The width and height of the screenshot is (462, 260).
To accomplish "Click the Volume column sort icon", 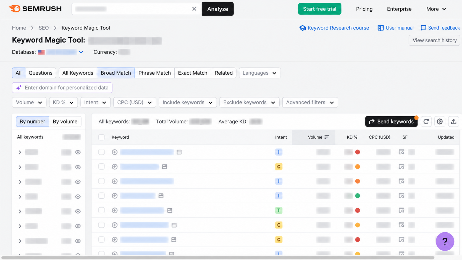I will tap(327, 137).
